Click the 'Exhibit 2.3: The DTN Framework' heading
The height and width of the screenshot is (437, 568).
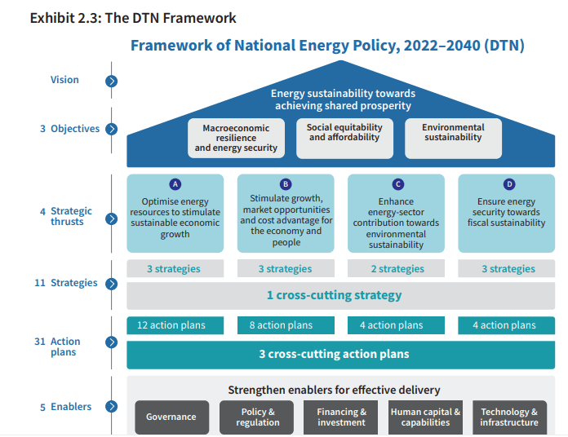133,18
